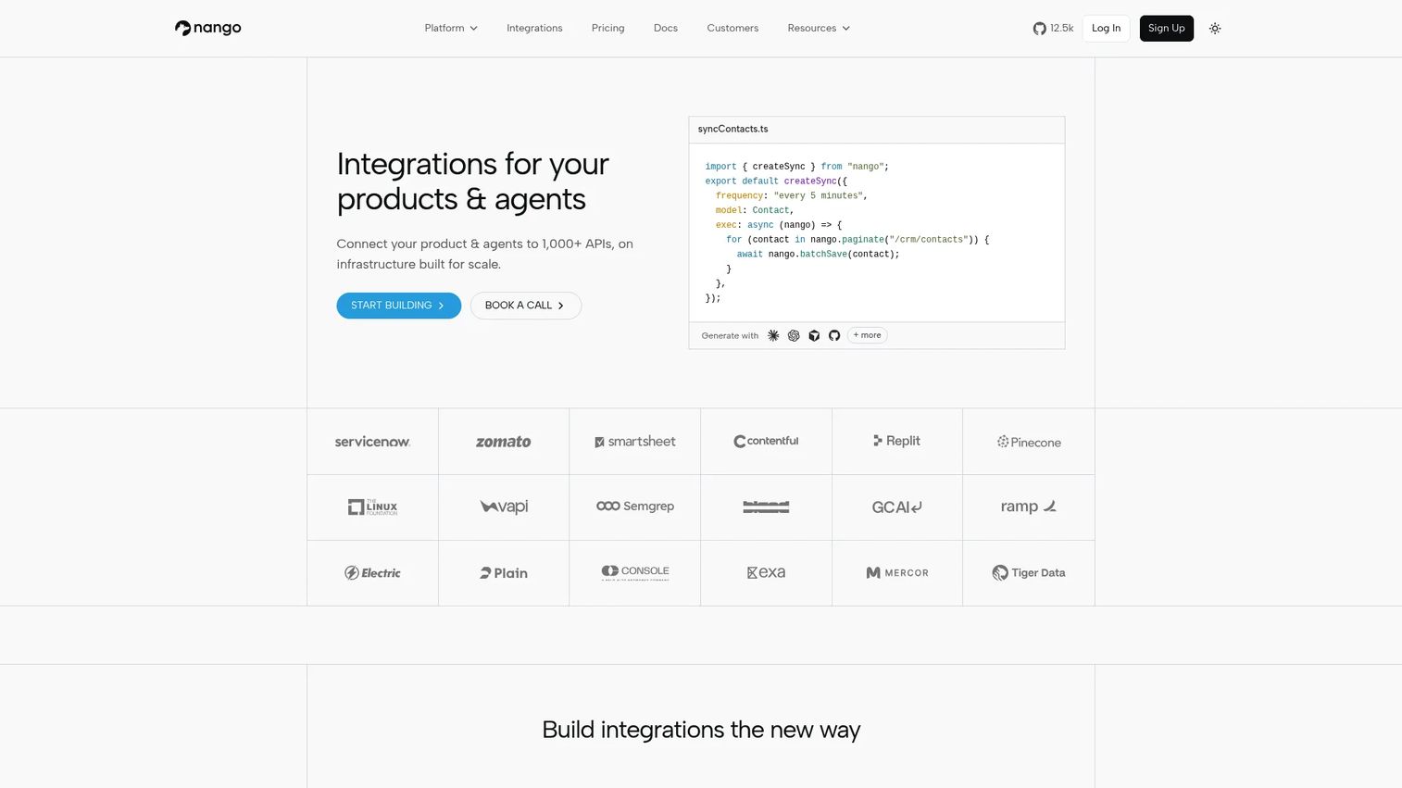Click the Ramp logo
1402x788 pixels.
1028,506
